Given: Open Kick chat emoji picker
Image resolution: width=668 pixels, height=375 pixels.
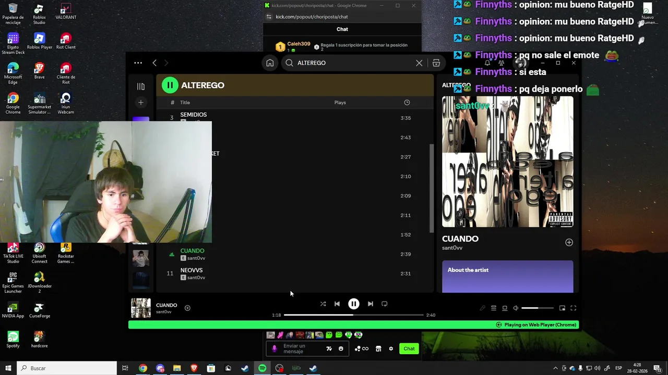Looking at the screenshot, I should pyautogui.click(x=341, y=348).
